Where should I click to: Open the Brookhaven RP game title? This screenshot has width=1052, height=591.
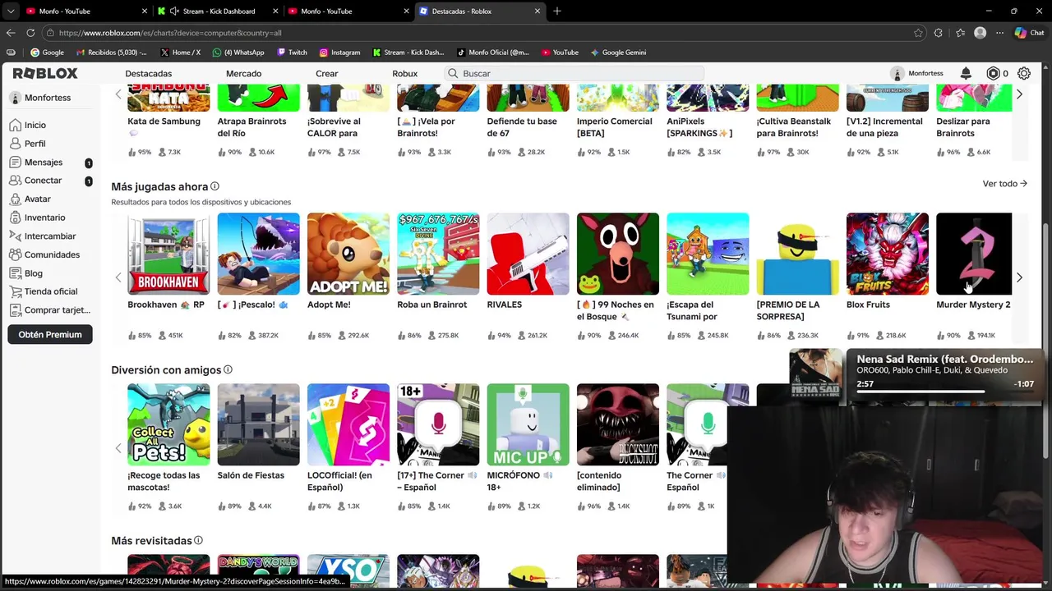coord(165,305)
